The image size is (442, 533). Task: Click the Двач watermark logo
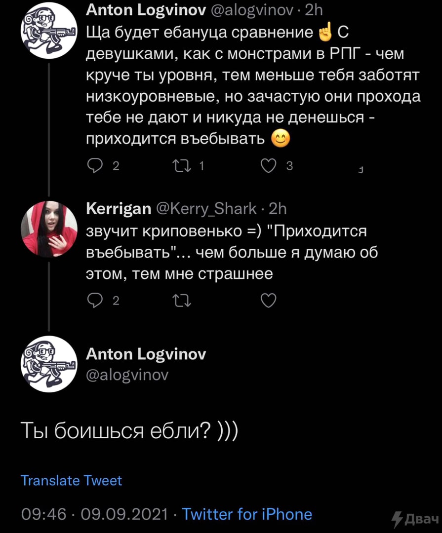(415, 519)
